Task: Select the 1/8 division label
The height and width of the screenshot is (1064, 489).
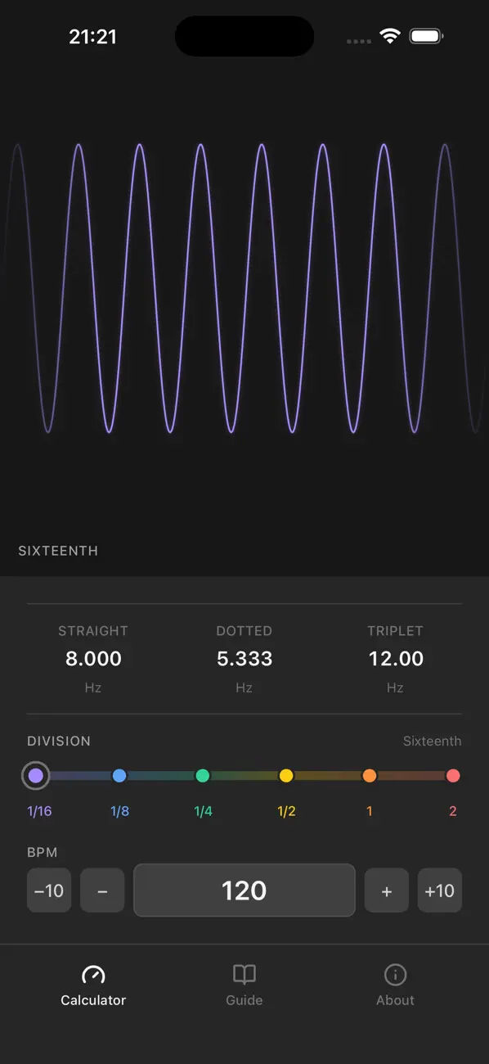Action: 119,811
